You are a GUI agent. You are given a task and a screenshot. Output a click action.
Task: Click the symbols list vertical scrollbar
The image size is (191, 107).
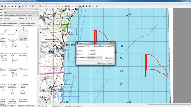[x=38, y=65]
